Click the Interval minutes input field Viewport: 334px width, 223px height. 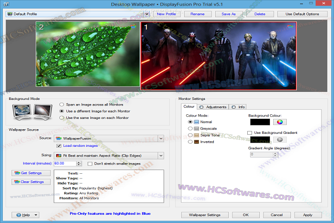pyautogui.click(x=65, y=164)
